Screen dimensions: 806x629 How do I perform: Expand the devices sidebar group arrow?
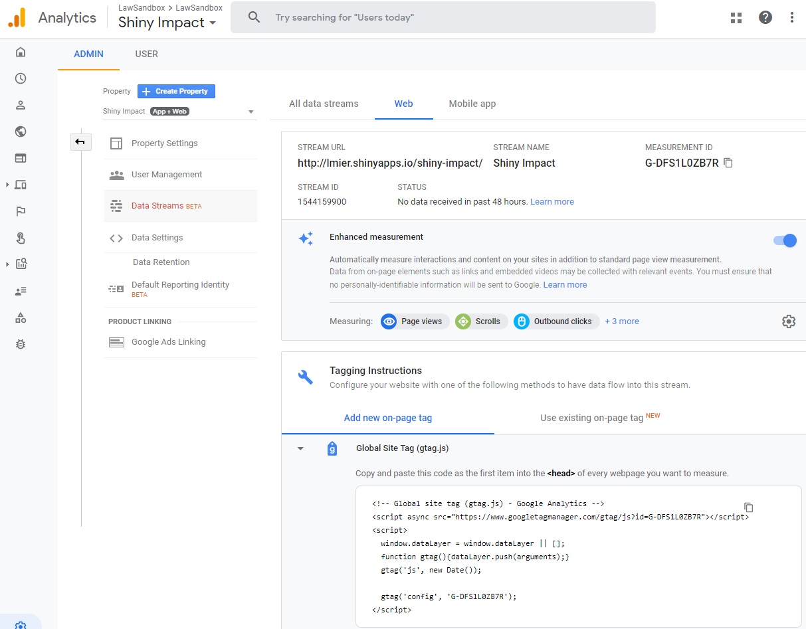7,185
